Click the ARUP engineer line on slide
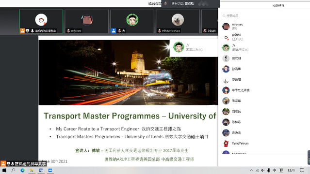The image size is (310, 174). [x=149, y=159]
